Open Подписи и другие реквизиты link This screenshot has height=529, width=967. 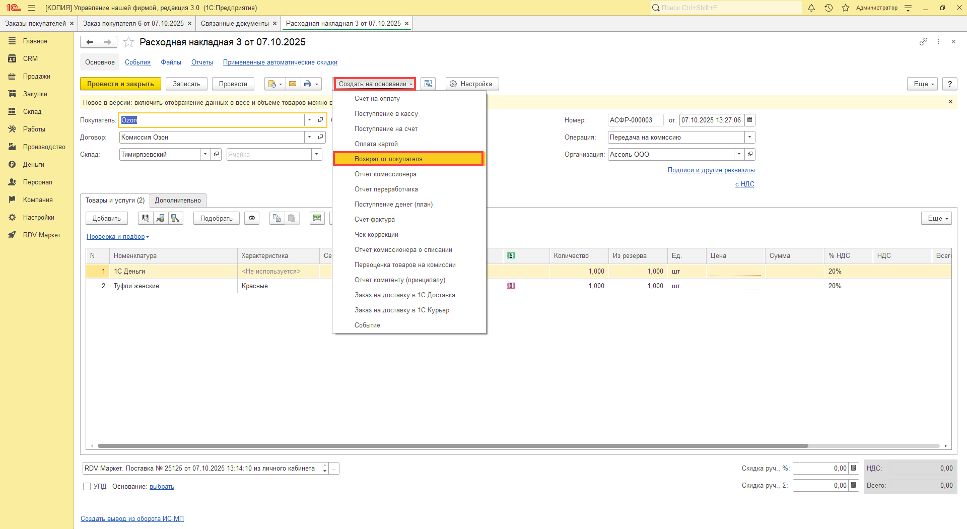pos(711,170)
